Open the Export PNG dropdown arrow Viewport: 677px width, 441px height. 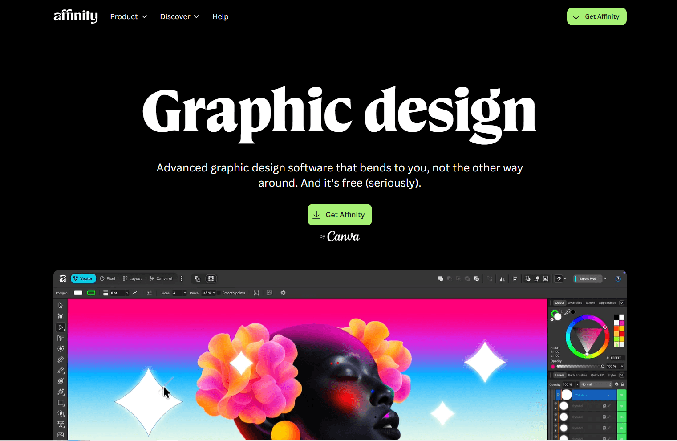click(605, 279)
